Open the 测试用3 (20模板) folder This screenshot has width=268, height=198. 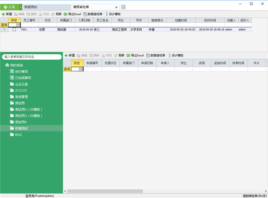pos(26,116)
